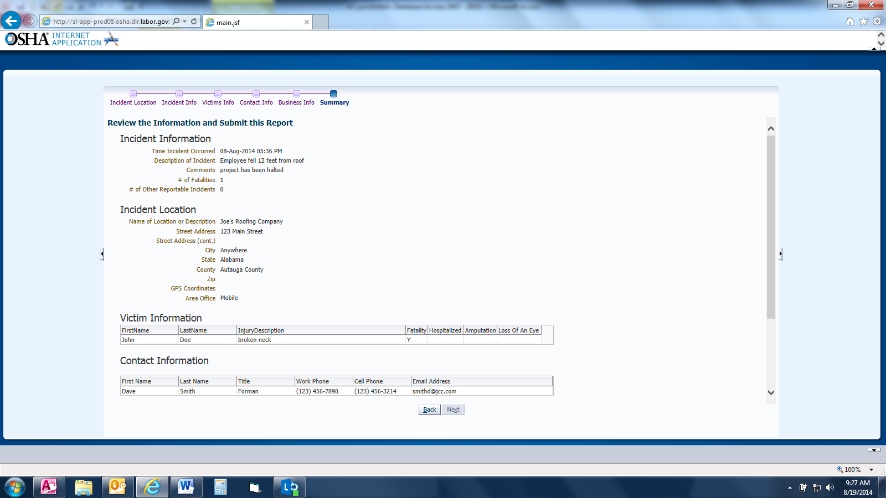Click the summary panel scroll down arrow
Viewport: 886px width, 498px height.
(x=771, y=392)
